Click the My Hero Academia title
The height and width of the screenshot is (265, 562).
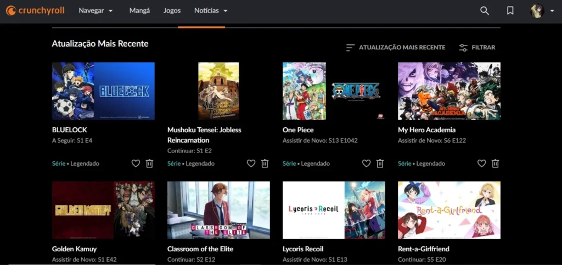coord(426,129)
